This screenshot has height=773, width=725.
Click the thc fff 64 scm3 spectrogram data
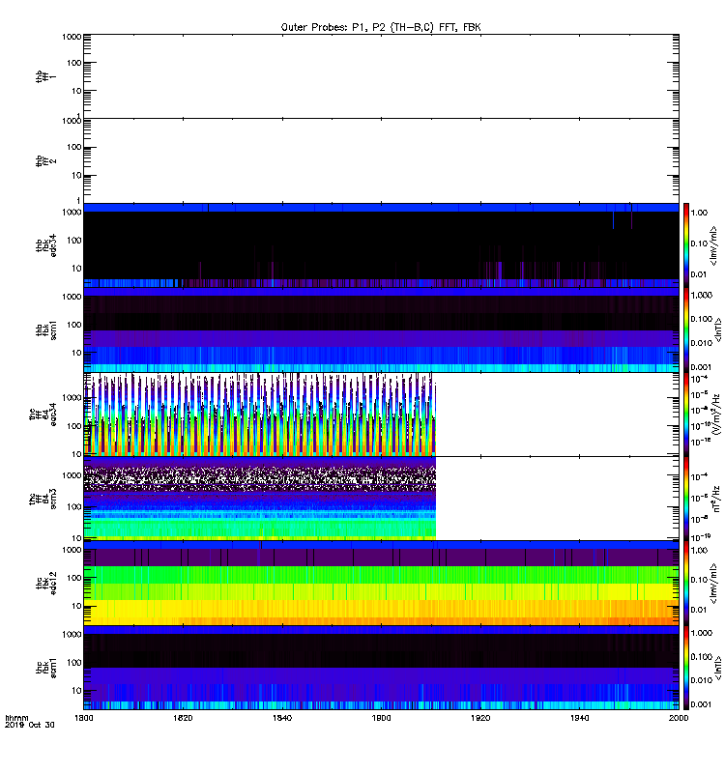click(x=260, y=499)
